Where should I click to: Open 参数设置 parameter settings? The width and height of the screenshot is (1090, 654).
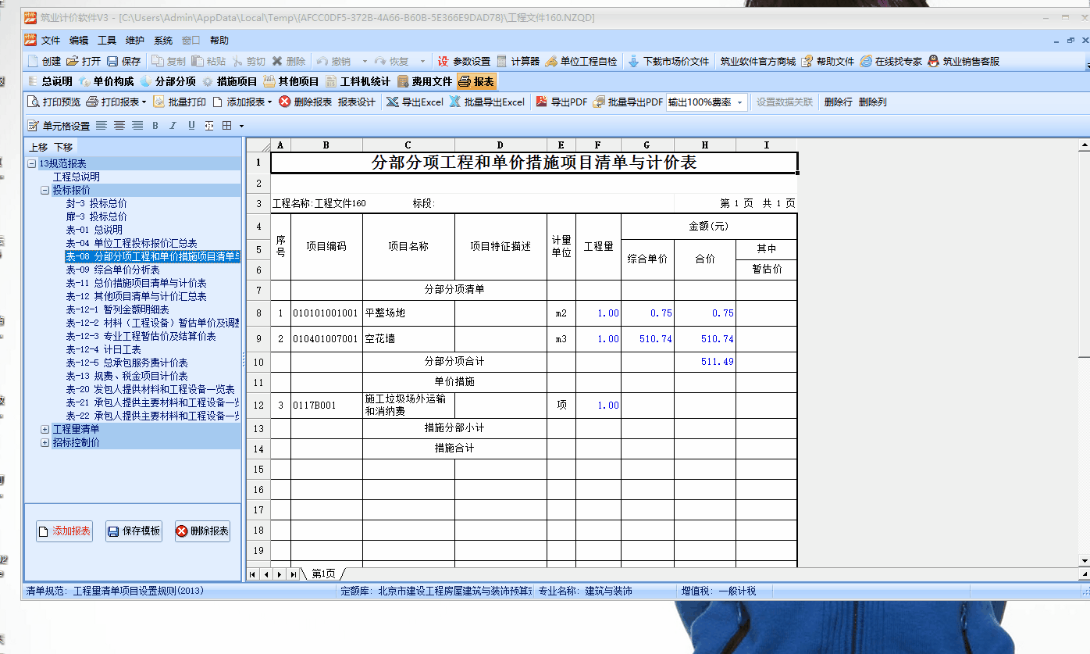click(443, 61)
